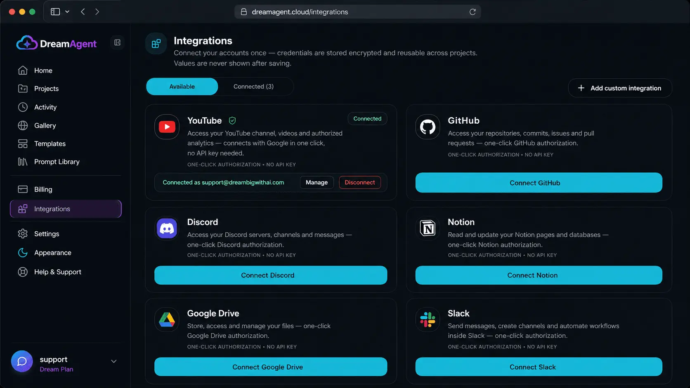This screenshot has width=690, height=388.
Task: Click the Notion logo icon
Action: (428, 228)
